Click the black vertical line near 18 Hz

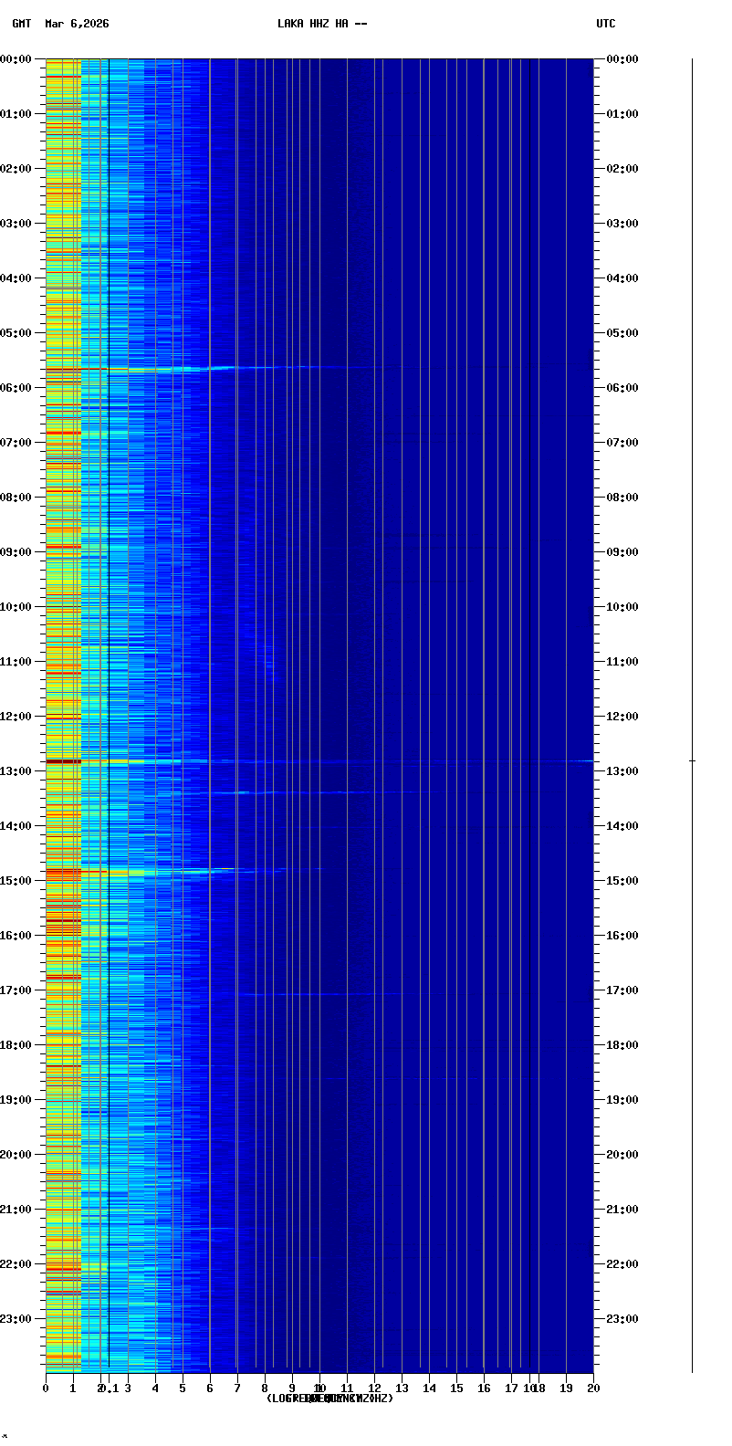529,712
